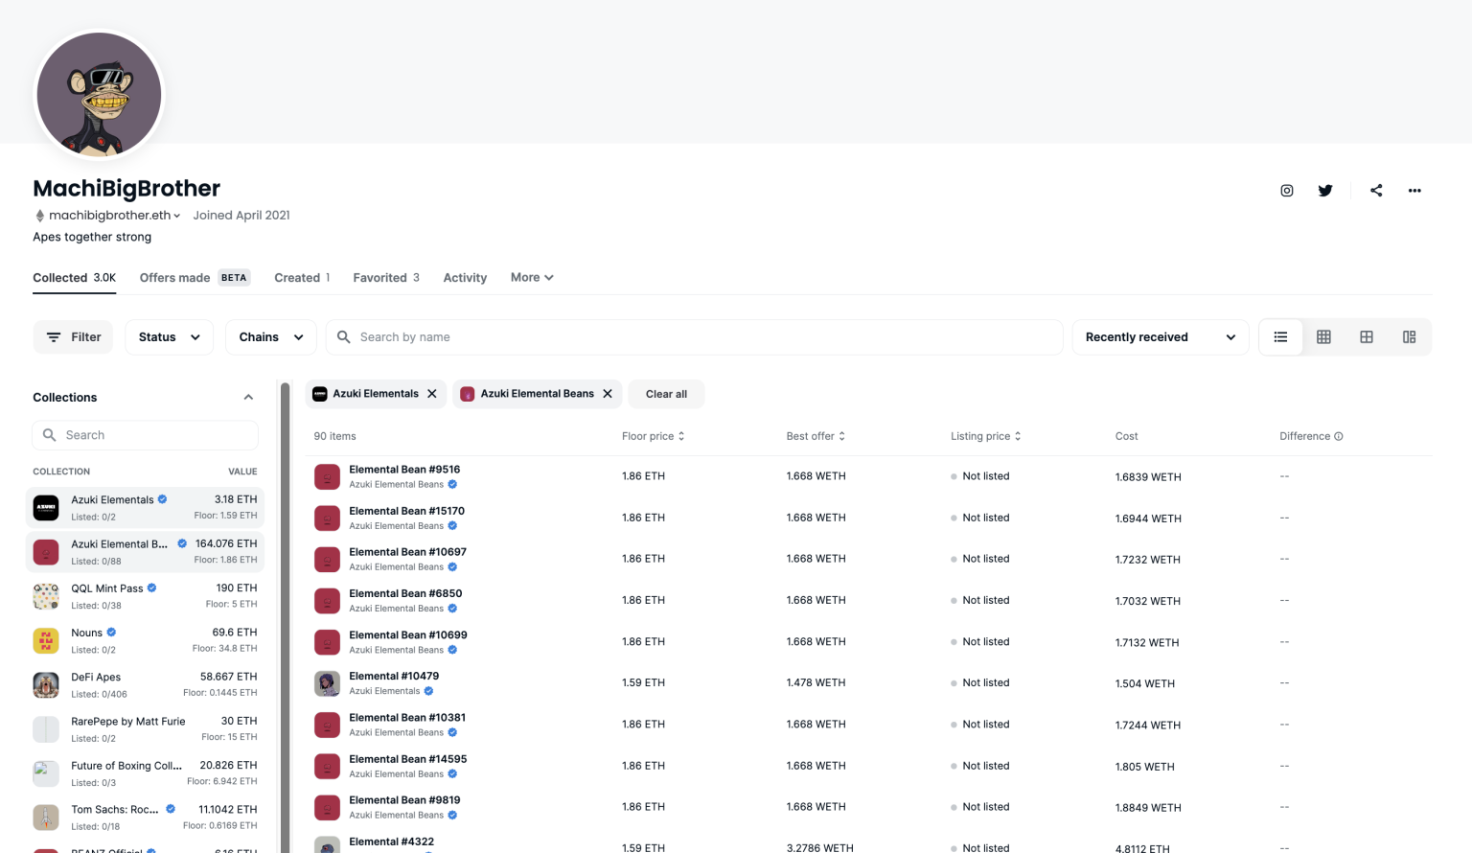Open the Chains dropdown

point(271,337)
